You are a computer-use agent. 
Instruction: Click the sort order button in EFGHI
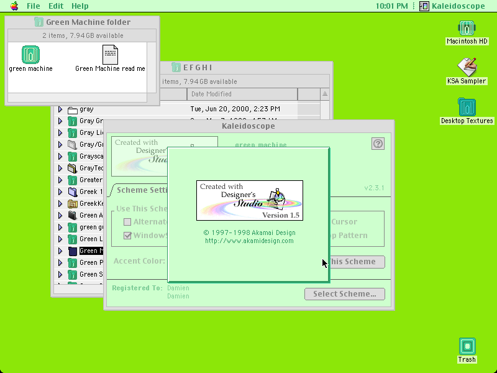click(x=324, y=94)
